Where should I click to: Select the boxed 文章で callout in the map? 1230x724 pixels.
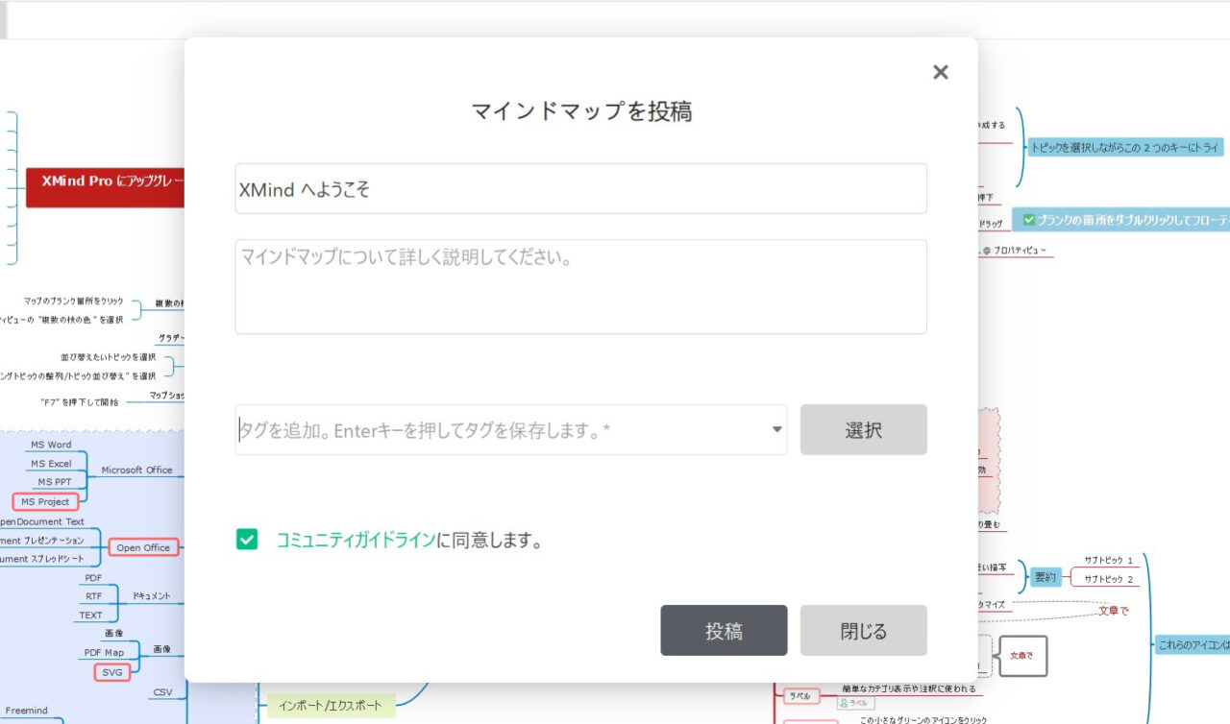point(1022,656)
